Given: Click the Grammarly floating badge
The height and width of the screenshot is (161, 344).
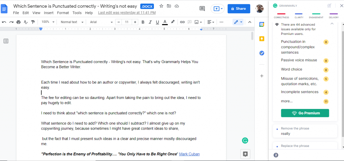Looking at the screenshot, I should [x=245, y=141].
